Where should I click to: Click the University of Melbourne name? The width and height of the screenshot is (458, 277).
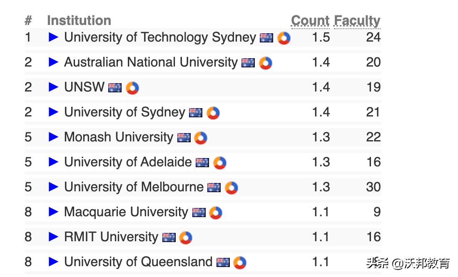(134, 187)
